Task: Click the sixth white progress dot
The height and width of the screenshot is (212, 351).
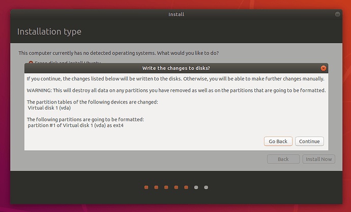Action: [x=196, y=187]
